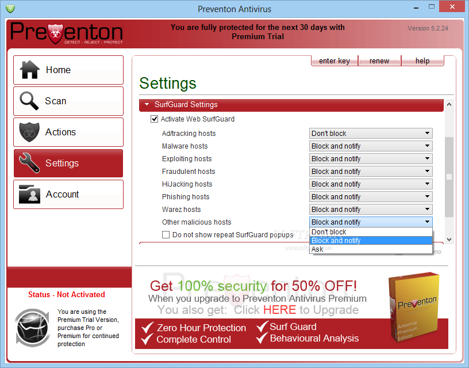Click the settings scrollbar up arrow
Viewport: 469px width, 368px height.
click(x=449, y=104)
